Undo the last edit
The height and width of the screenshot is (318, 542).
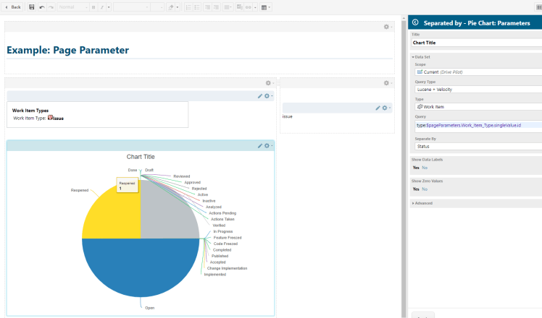tap(42, 7)
